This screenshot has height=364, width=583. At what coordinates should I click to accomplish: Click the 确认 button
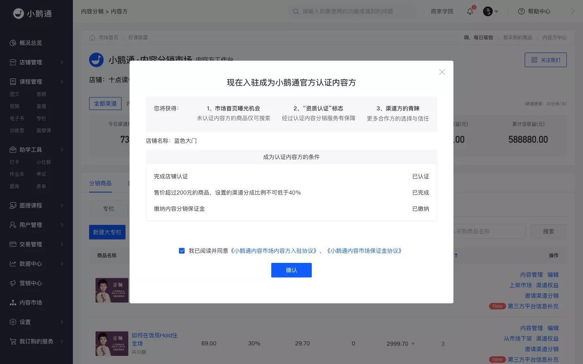tap(291, 270)
